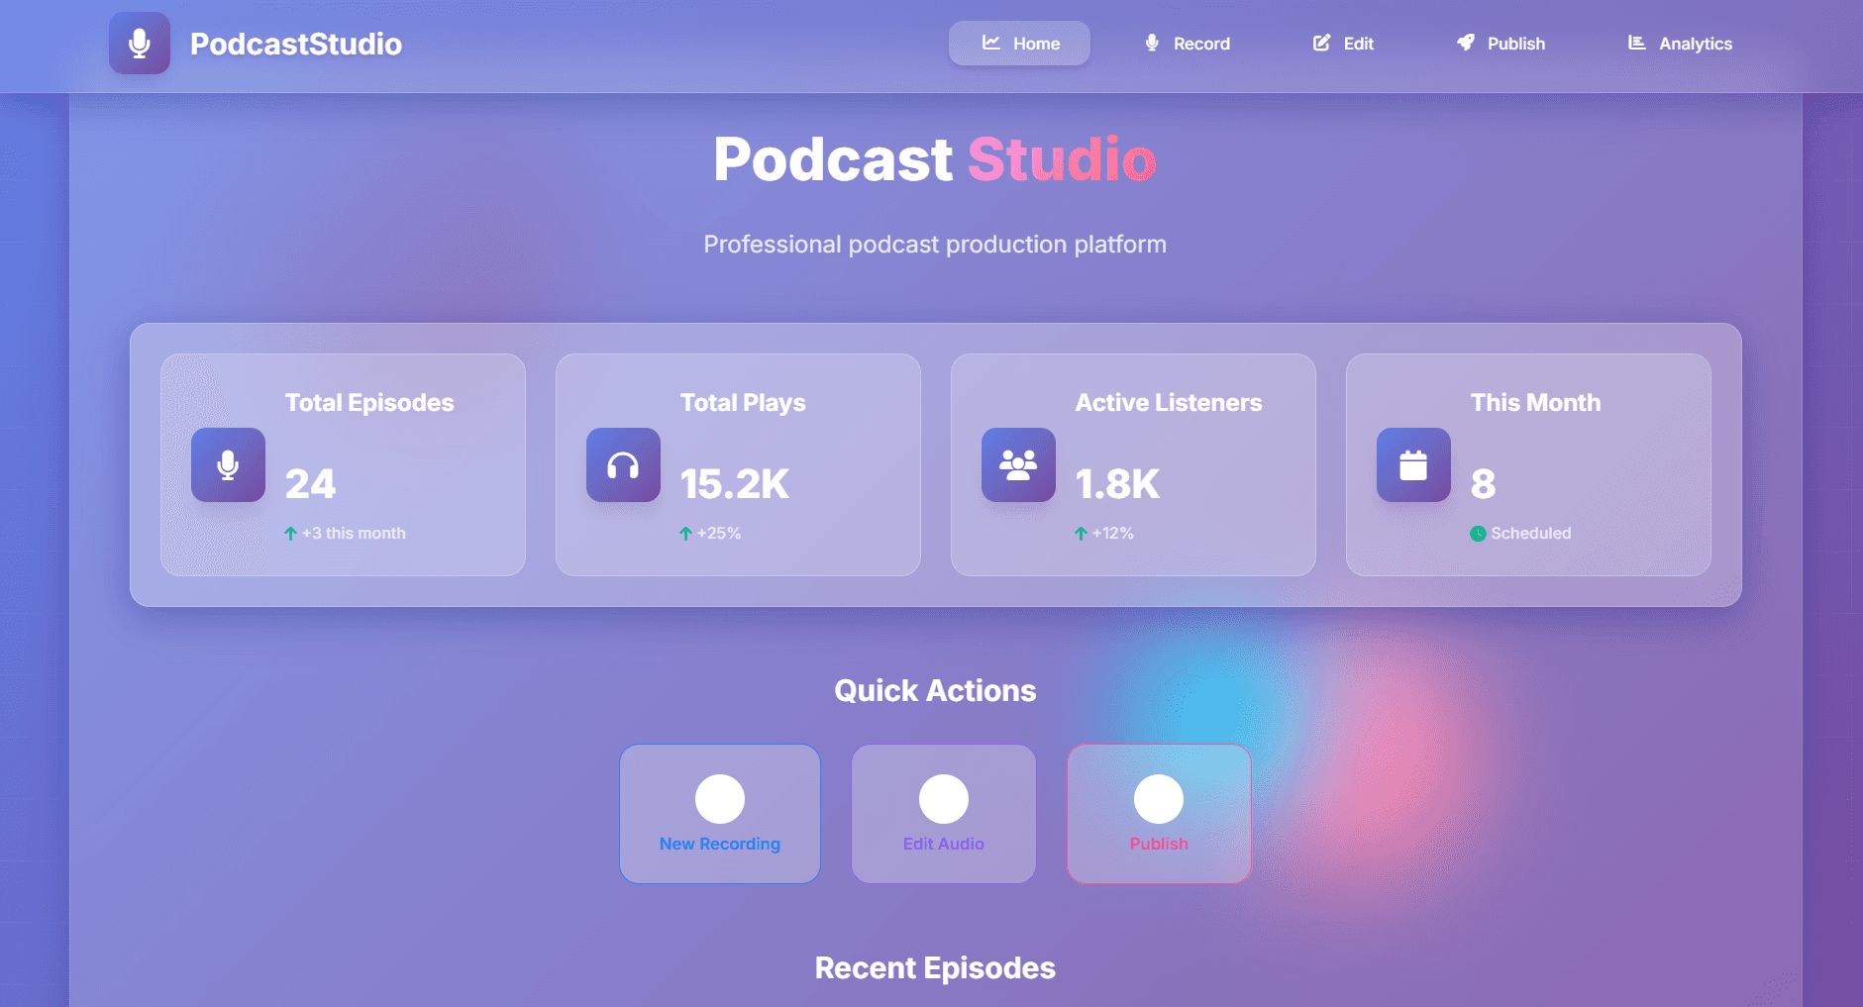The height and width of the screenshot is (1007, 1863).
Task: Click the headphones icon on Total Plays card
Action: [x=623, y=464]
